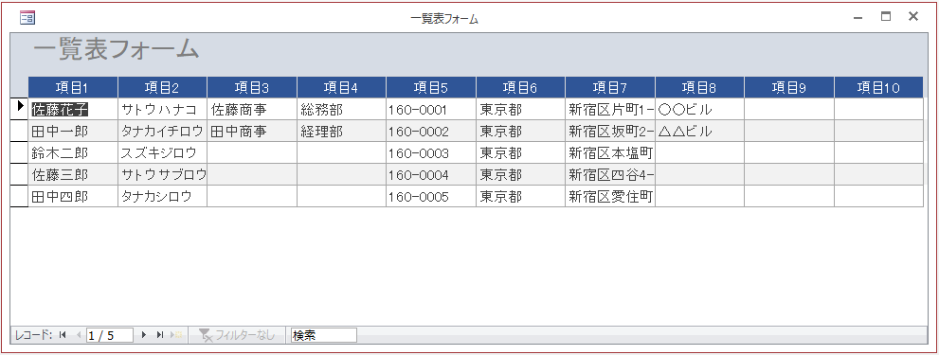Click the cell ○○ビル
939x355 pixels.
click(x=699, y=110)
